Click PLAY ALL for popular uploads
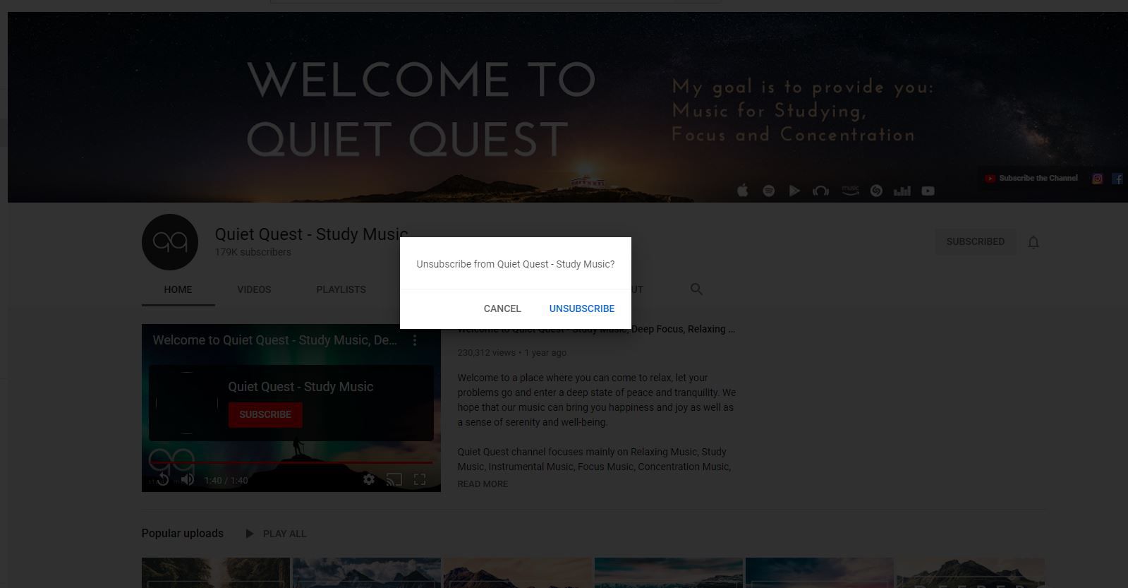Image resolution: width=1128 pixels, height=588 pixels. pyautogui.click(x=276, y=534)
